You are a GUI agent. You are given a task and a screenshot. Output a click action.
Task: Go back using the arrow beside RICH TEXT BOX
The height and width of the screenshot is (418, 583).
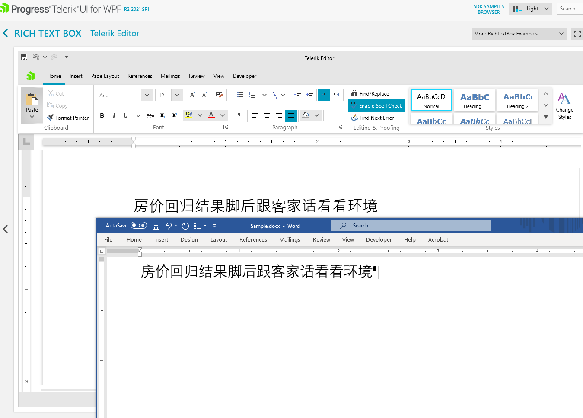coord(6,33)
